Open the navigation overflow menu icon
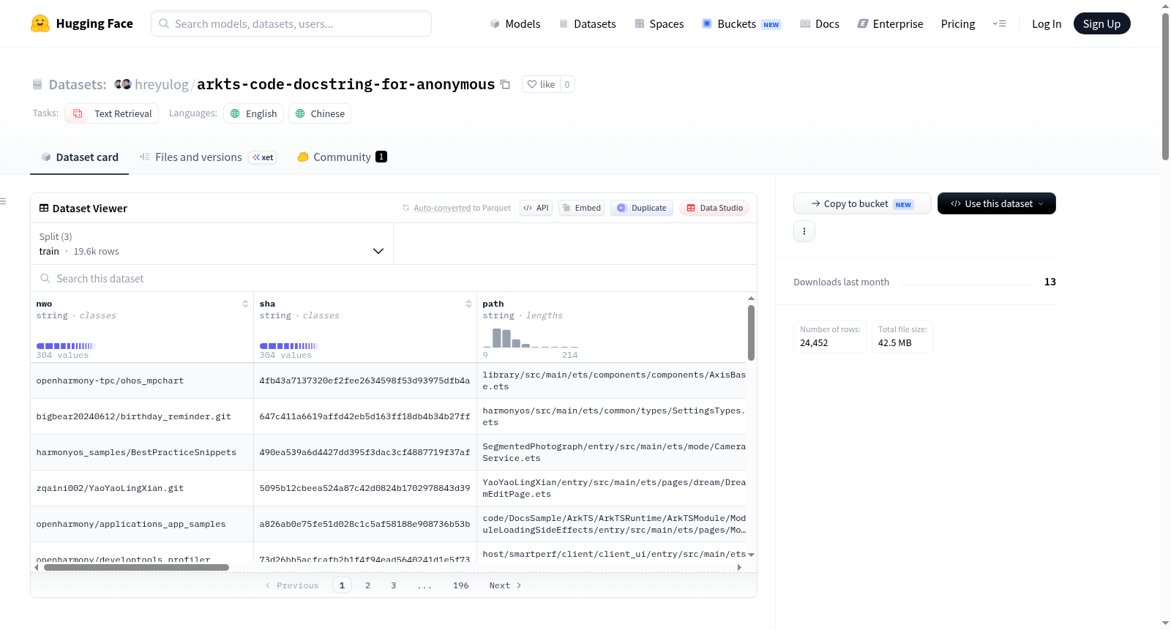The image size is (1171, 630). tap(999, 23)
